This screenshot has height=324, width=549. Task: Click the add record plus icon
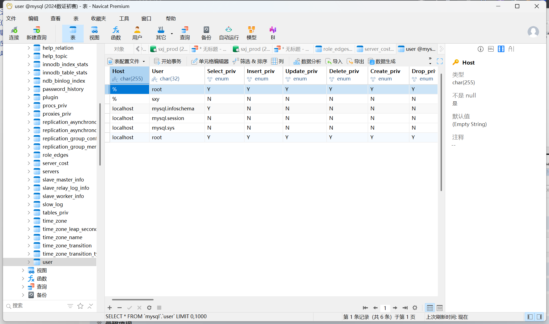point(110,308)
